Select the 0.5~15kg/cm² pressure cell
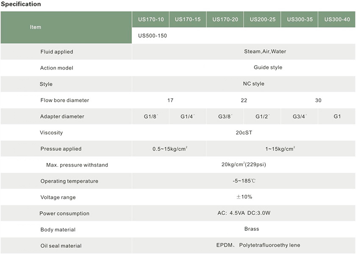This screenshot has width=356, height=255. click(170, 149)
